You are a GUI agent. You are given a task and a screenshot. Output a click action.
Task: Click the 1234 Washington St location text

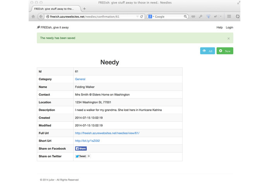(93, 102)
